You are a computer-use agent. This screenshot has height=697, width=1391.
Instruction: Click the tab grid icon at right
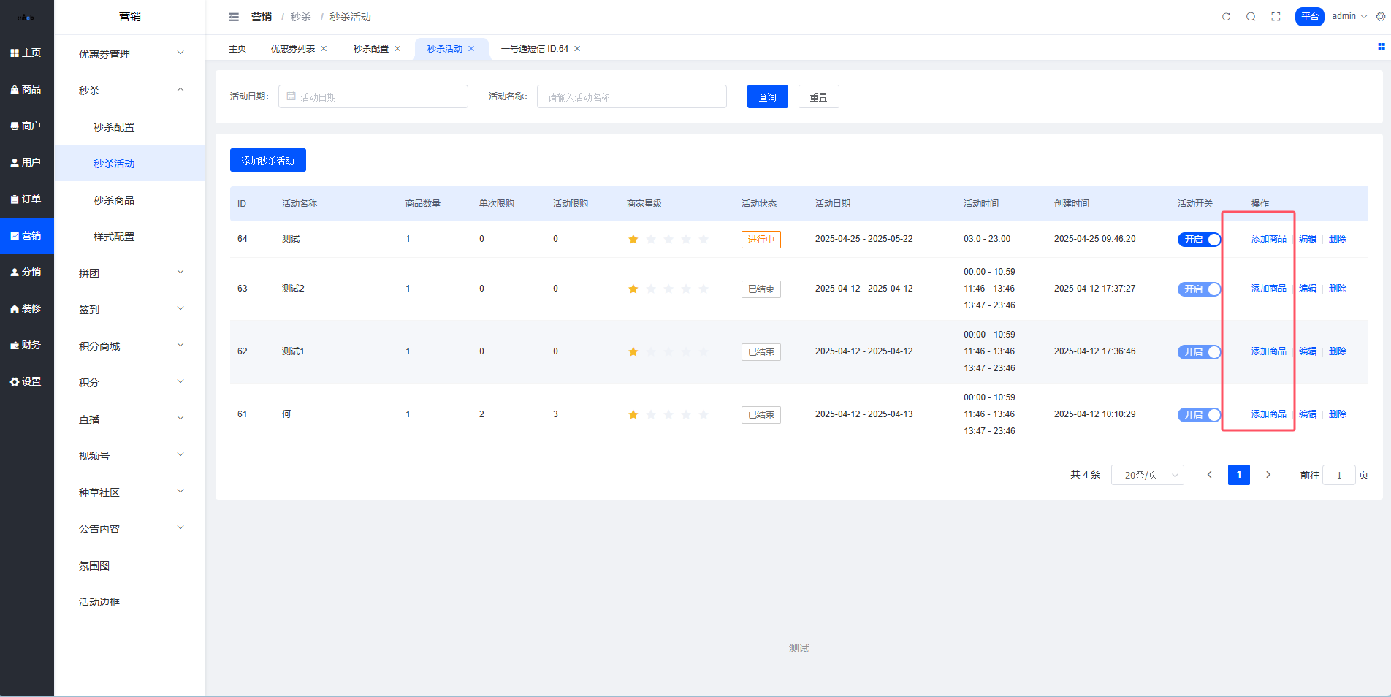[x=1381, y=47]
